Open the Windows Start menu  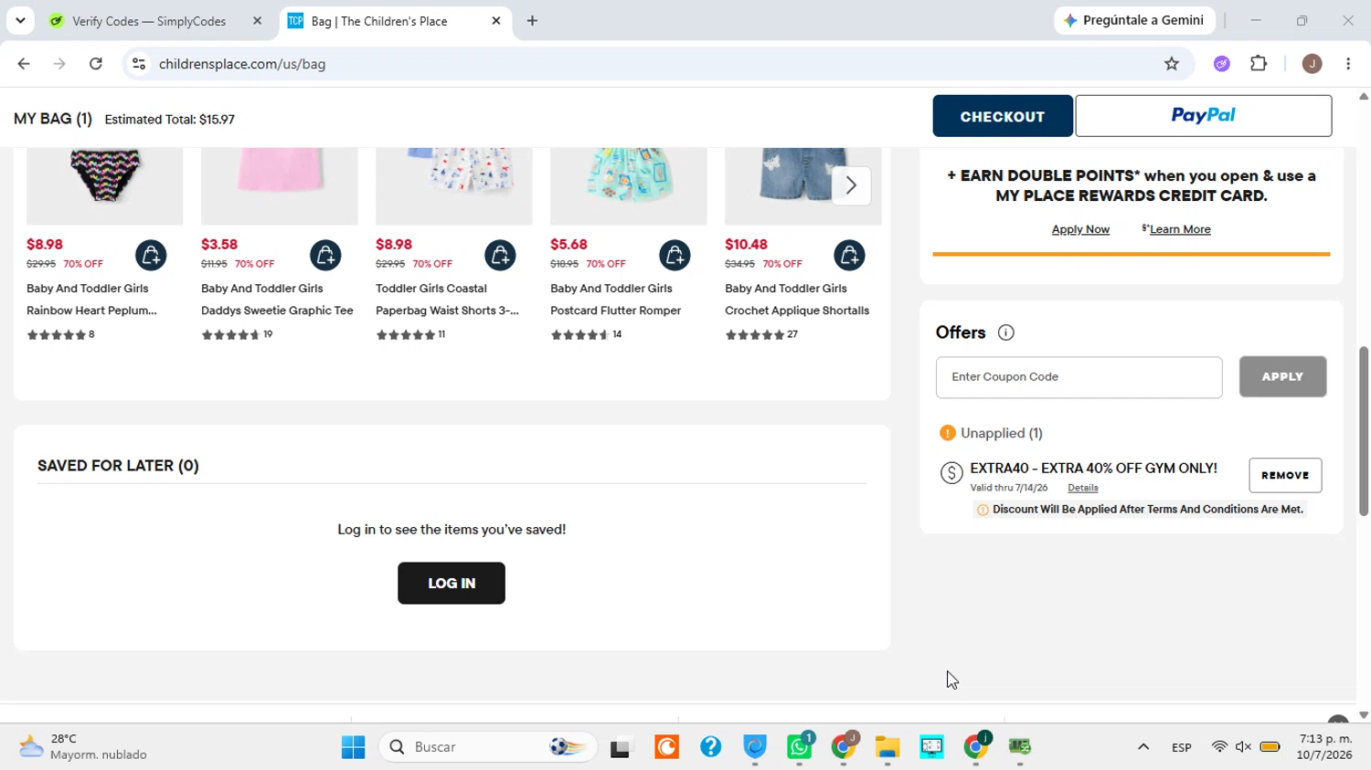tap(353, 747)
